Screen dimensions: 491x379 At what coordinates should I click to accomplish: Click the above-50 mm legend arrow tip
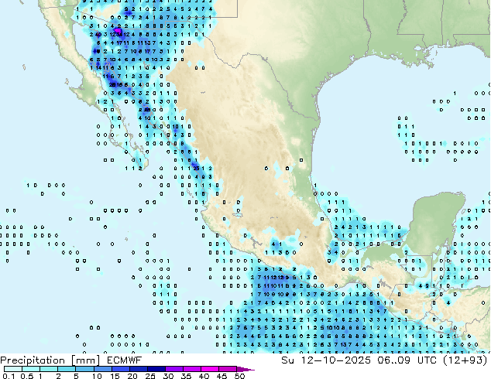245,369
